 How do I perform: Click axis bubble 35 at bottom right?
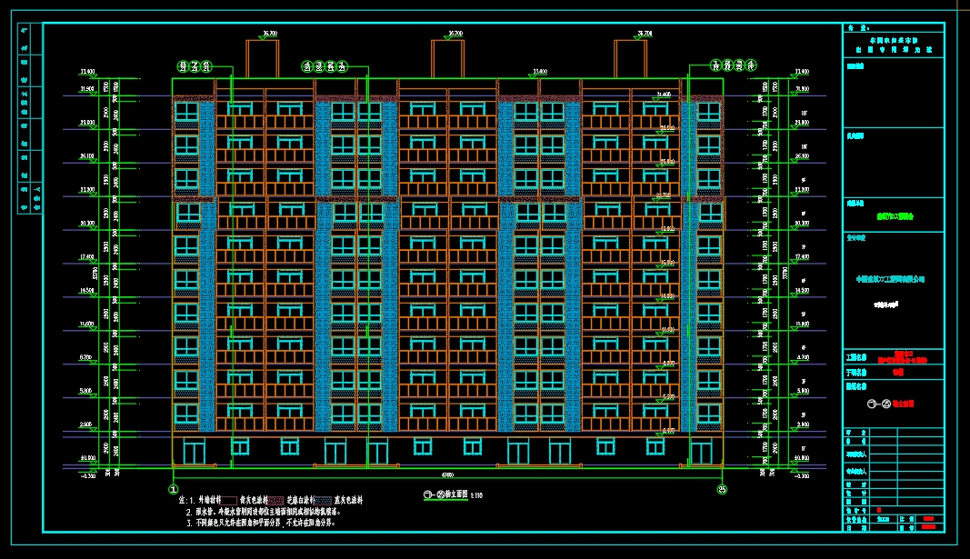coord(723,489)
